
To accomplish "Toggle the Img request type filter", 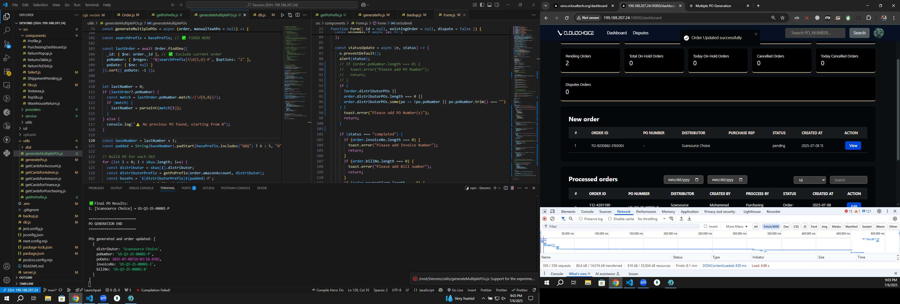I will coord(825,226).
